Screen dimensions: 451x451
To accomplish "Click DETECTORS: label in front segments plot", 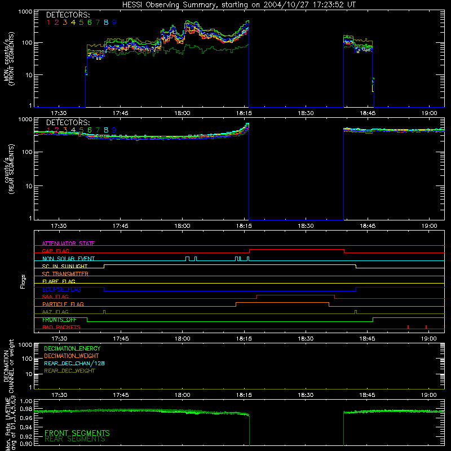I will coord(68,15).
